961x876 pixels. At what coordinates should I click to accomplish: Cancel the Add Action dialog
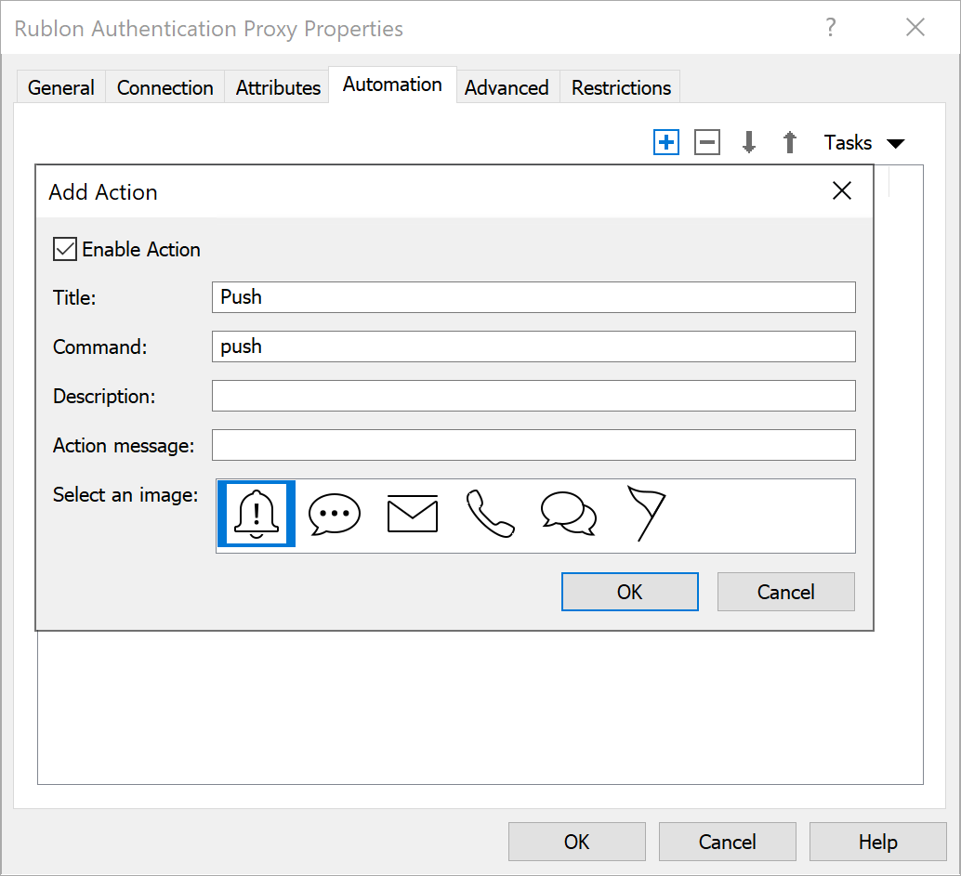785,592
